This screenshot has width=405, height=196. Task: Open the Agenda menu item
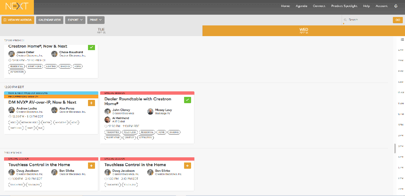point(302,6)
